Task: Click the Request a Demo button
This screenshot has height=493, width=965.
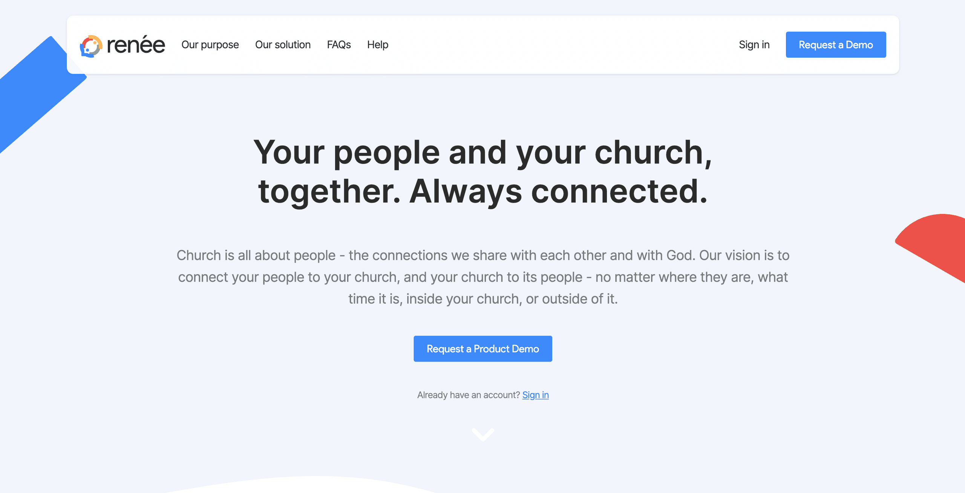Action: 836,45
